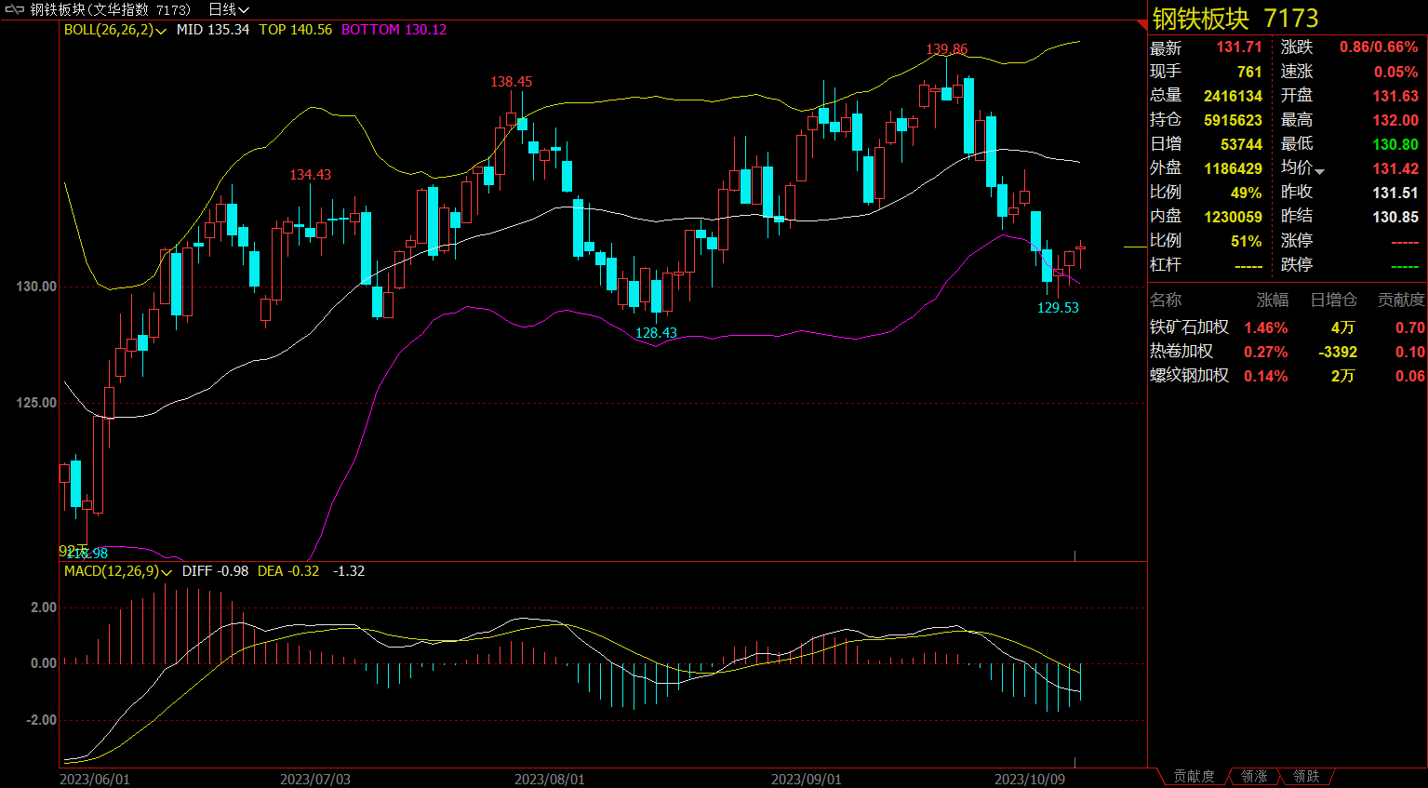The height and width of the screenshot is (788, 1428).
Task: Click the 持仓 value 5915623
Action: tap(1233, 120)
